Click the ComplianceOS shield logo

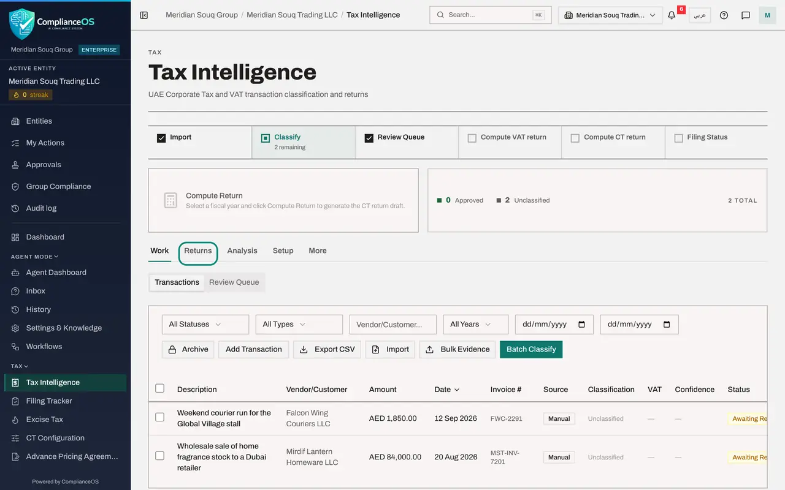[x=21, y=24]
